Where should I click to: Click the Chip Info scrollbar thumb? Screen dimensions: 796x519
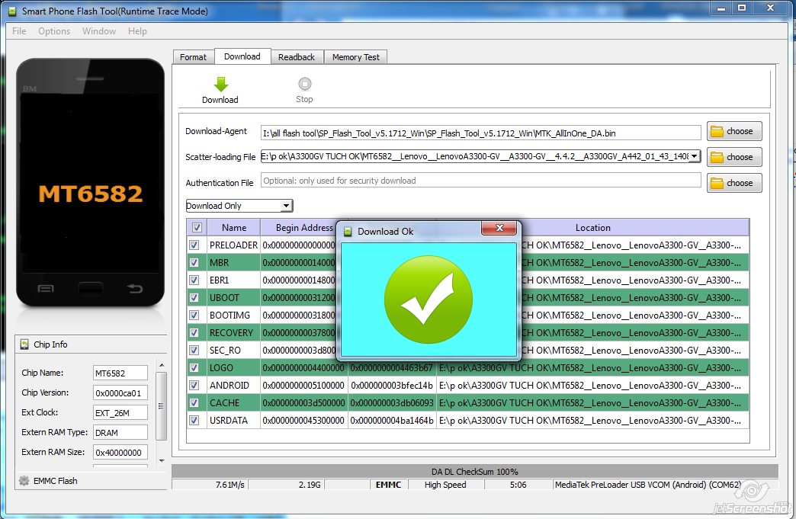click(162, 406)
